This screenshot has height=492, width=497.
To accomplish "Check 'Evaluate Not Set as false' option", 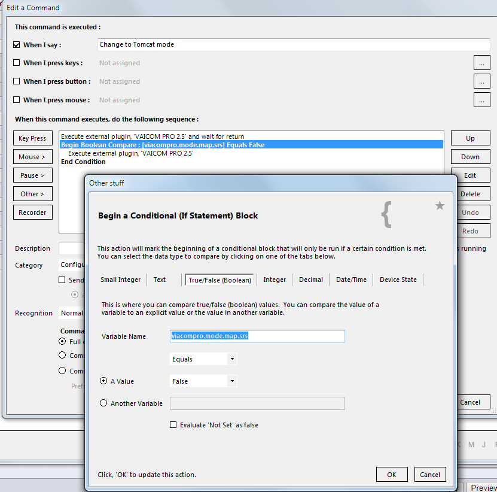I will click(173, 425).
